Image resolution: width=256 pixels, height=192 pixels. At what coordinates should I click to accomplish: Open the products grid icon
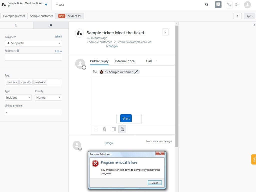point(236,4)
